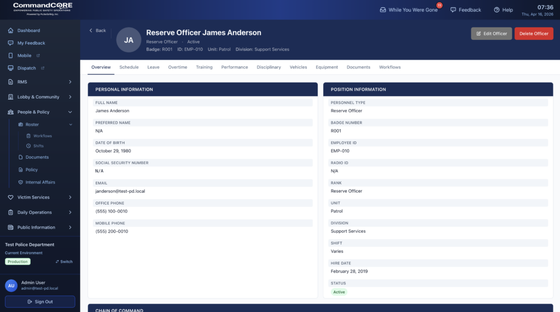The width and height of the screenshot is (560, 312).
Task: Open the Dispatch monitor icon
Action: tap(11, 68)
